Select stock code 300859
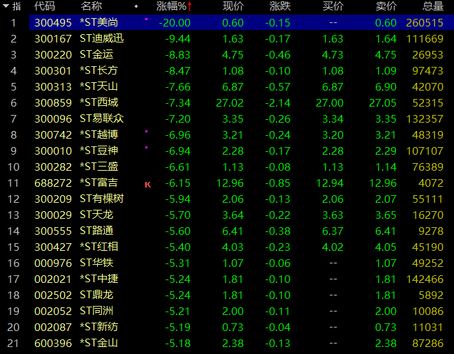Viewport: 454px width, 354px height. pyautogui.click(x=53, y=103)
